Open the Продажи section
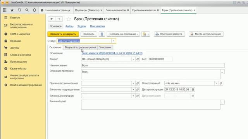The height and width of the screenshot is (139, 248). [x=15, y=41]
